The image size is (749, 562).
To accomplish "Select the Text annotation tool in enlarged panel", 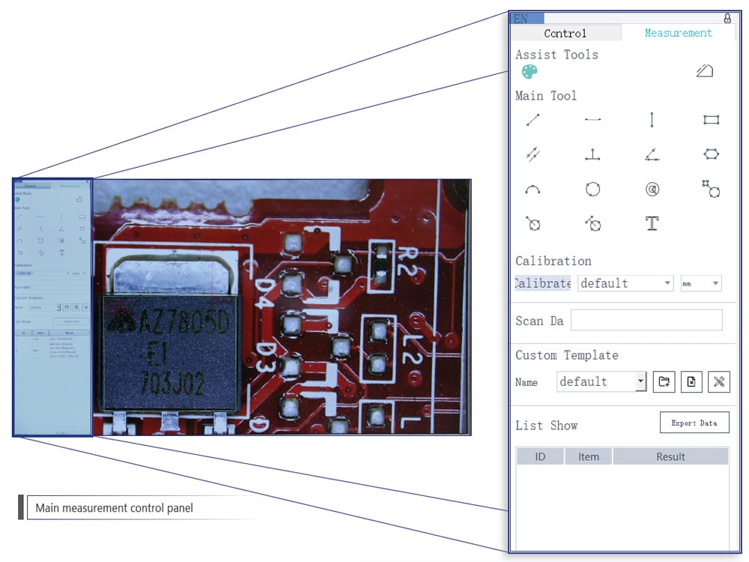I will (652, 223).
